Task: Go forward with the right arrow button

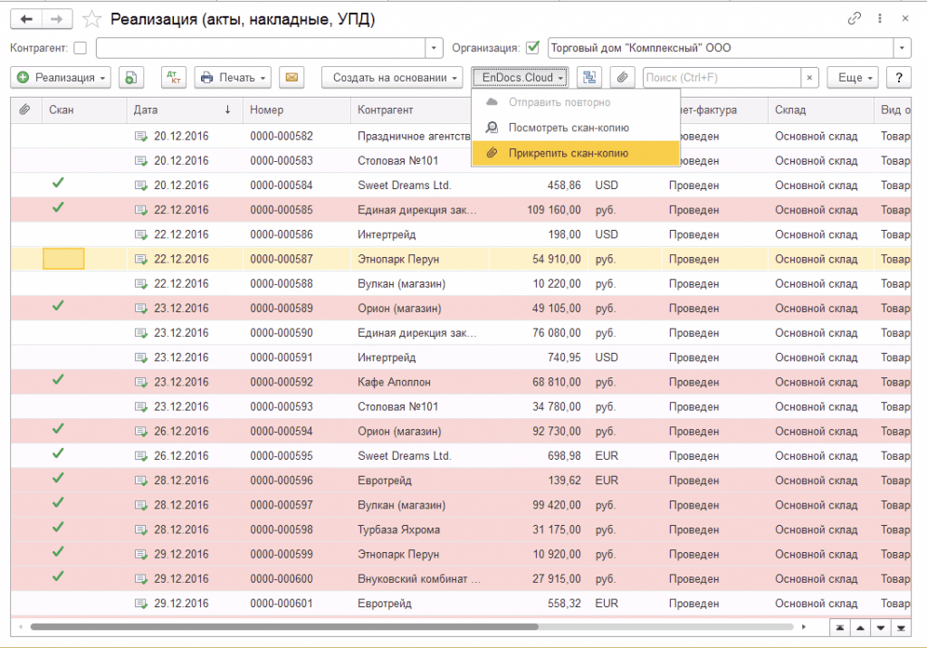Action: [x=57, y=19]
